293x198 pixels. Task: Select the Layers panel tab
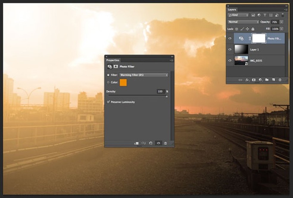pos(232,10)
